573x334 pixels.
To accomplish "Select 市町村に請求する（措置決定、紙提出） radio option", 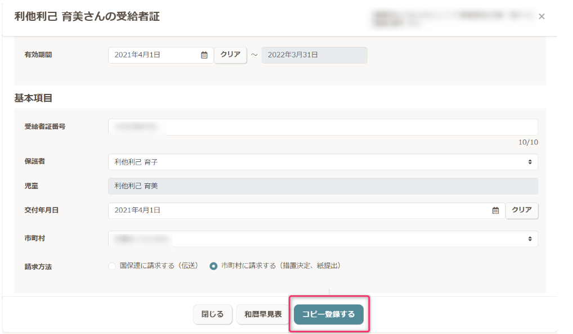I will click(213, 266).
